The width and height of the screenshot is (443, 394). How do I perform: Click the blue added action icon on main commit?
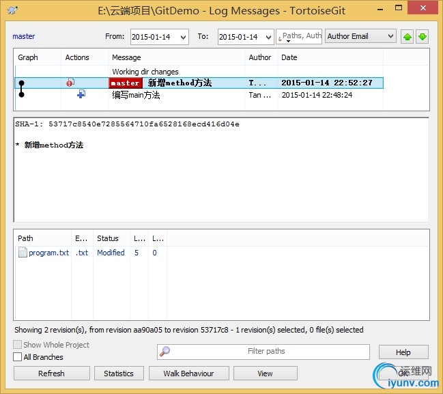click(81, 94)
